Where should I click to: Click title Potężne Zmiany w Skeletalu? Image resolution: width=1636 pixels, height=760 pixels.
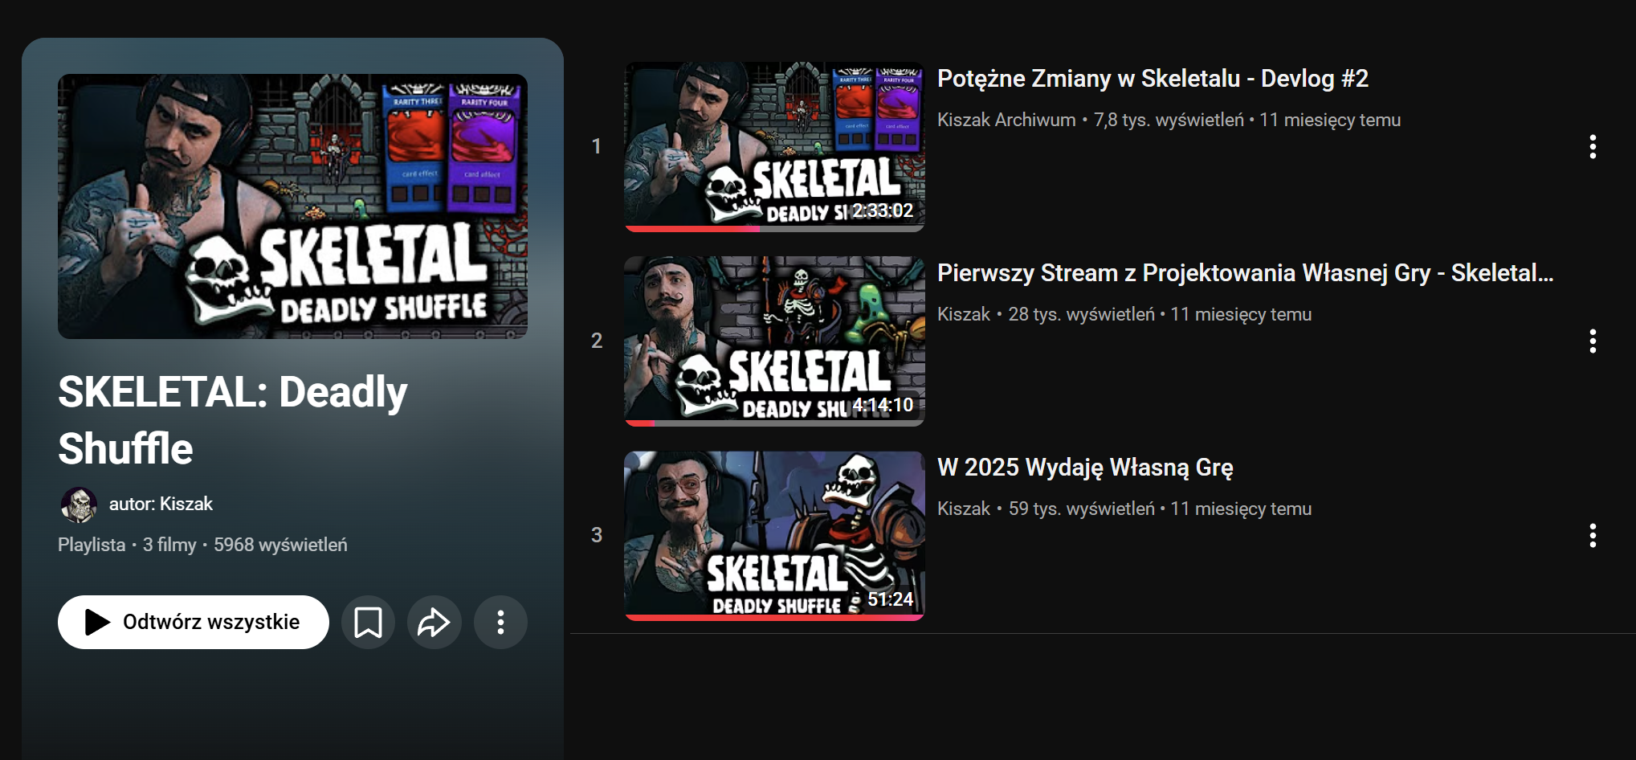1153,79
